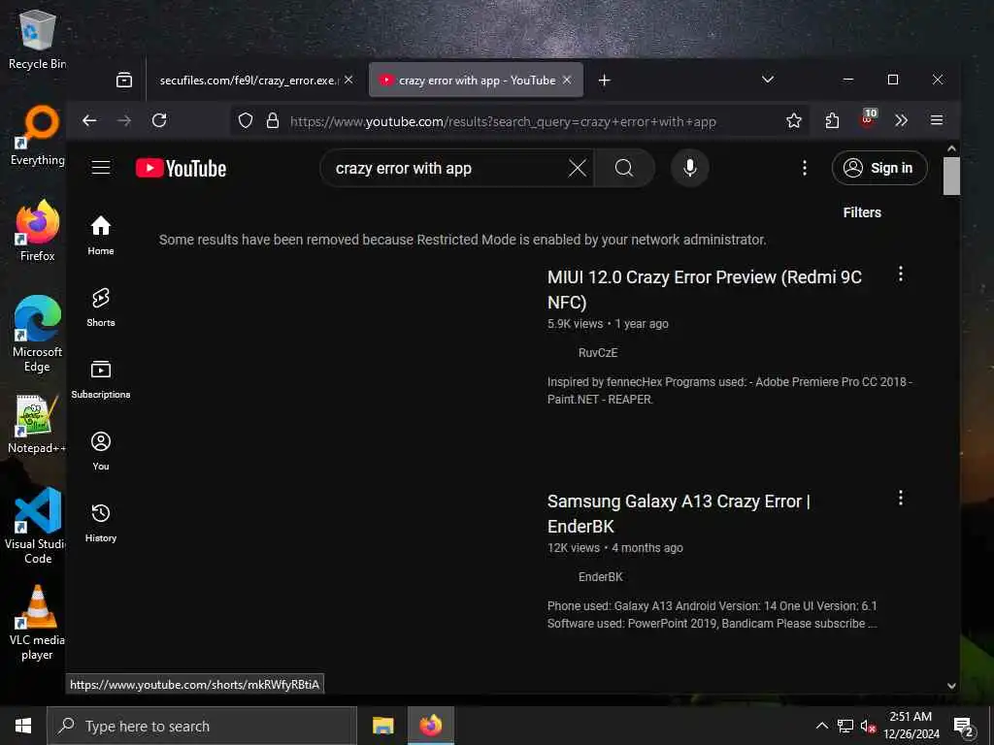Image resolution: width=994 pixels, height=745 pixels.
Task: Clear the YouTube search query
Action: click(577, 168)
